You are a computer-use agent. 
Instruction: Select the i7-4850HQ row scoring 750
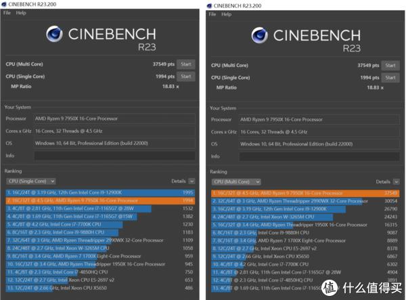pyautogui.click(x=100, y=272)
